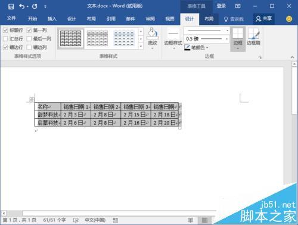Screen dimensions: 298x225
Task: Enable the 汇总行 checkbox
Action: [5, 39]
